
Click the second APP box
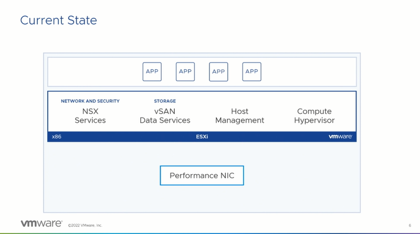click(185, 71)
